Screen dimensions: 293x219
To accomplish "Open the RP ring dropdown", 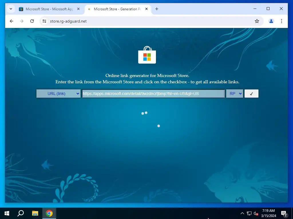I will pyautogui.click(x=235, y=94).
